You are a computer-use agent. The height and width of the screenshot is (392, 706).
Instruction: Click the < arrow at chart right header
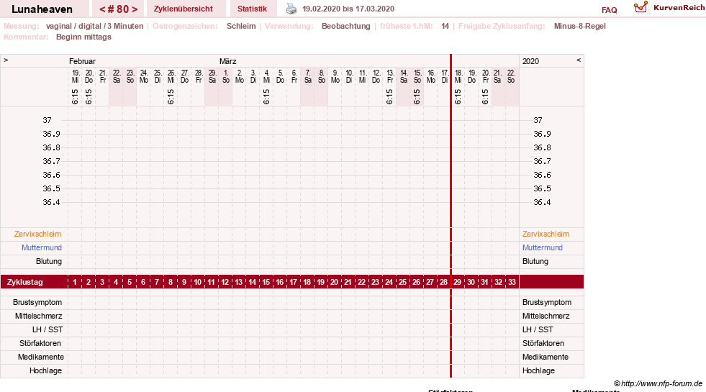tap(579, 60)
